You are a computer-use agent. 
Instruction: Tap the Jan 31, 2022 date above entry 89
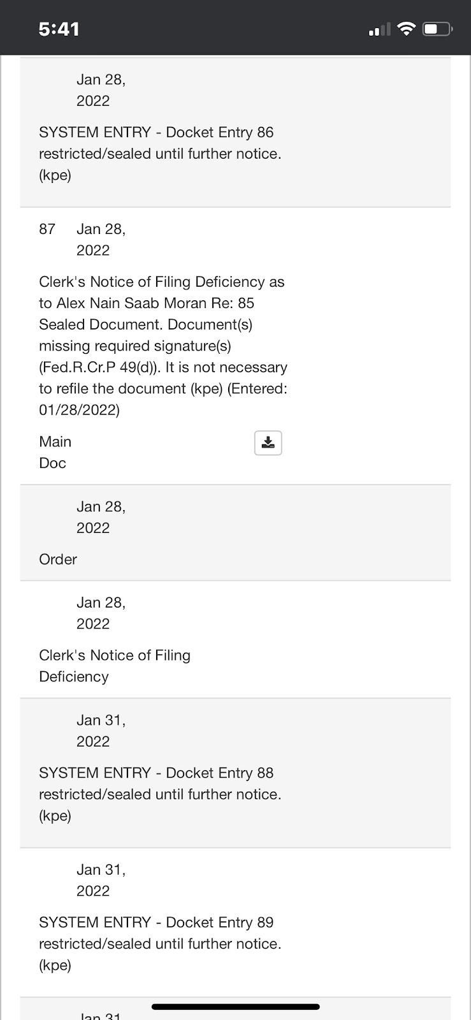(101, 880)
